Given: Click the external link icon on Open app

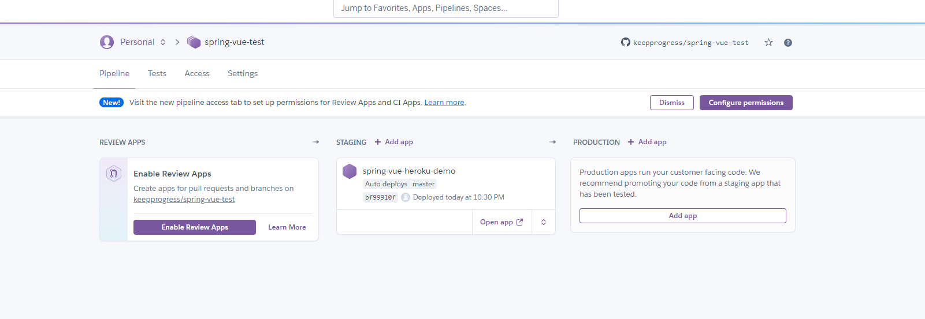Looking at the screenshot, I should pos(519,222).
